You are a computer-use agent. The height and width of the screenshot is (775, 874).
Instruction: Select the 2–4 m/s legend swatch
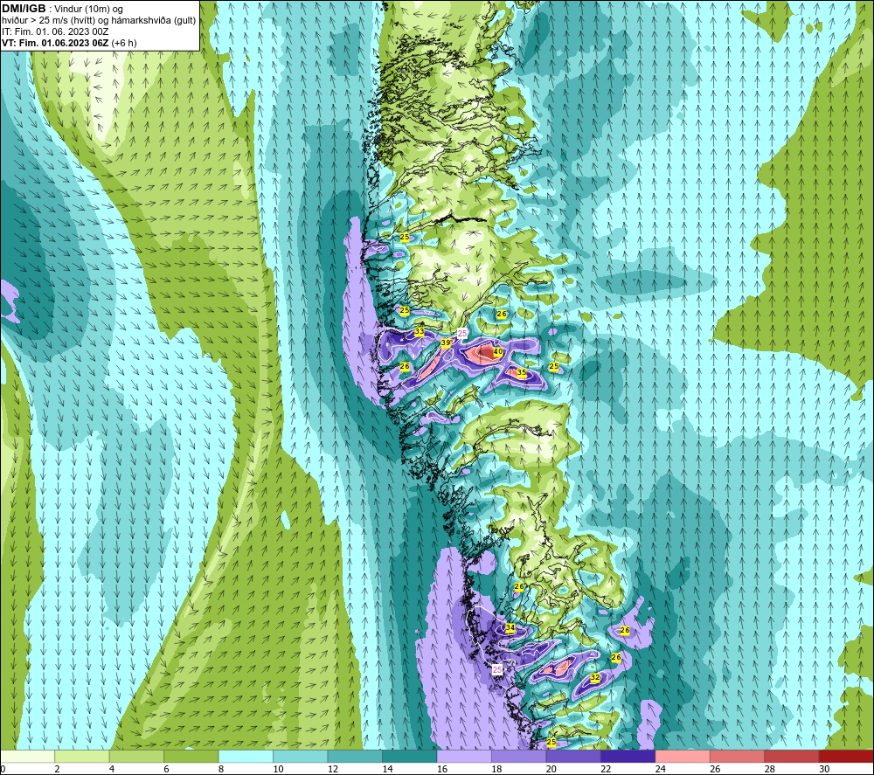82,756
